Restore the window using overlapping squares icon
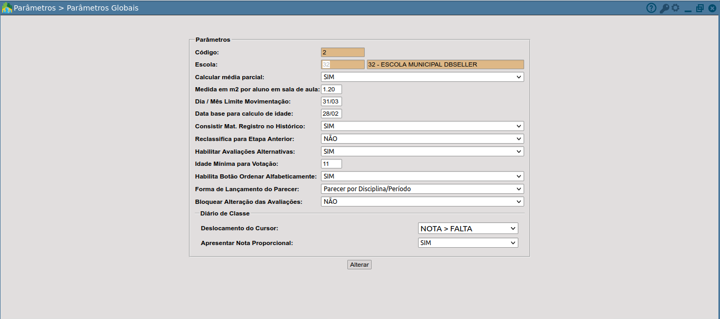720x319 pixels. 700,8
